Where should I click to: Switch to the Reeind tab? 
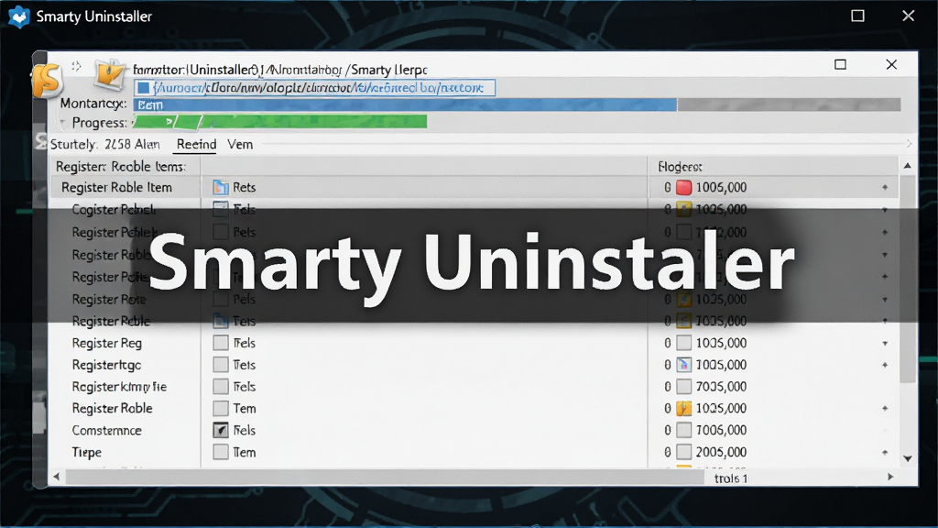pos(196,144)
